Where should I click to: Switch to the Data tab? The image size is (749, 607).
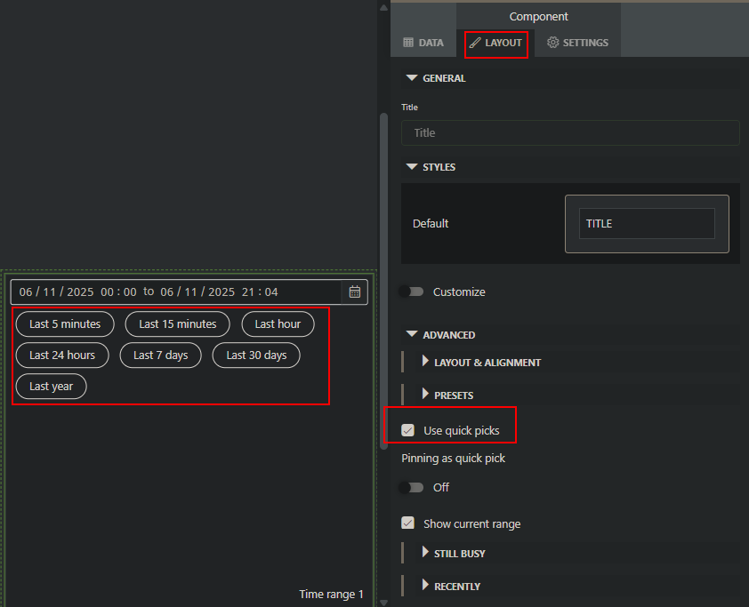pyautogui.click(x=423, y=43)
